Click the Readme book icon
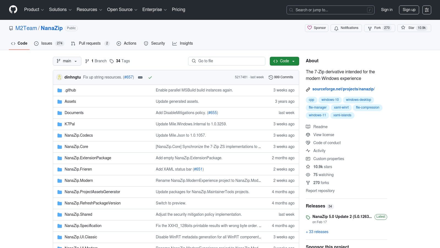The width and height of the screenshot is (440, 248). point(308,127)
